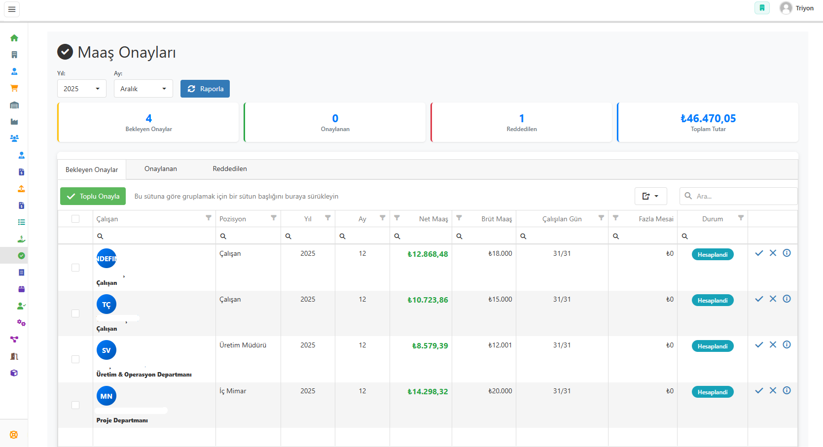Screen dimensions: 823x447
Task: Select the İç Mimar row checkbox
Action: [x=75, y=405]
